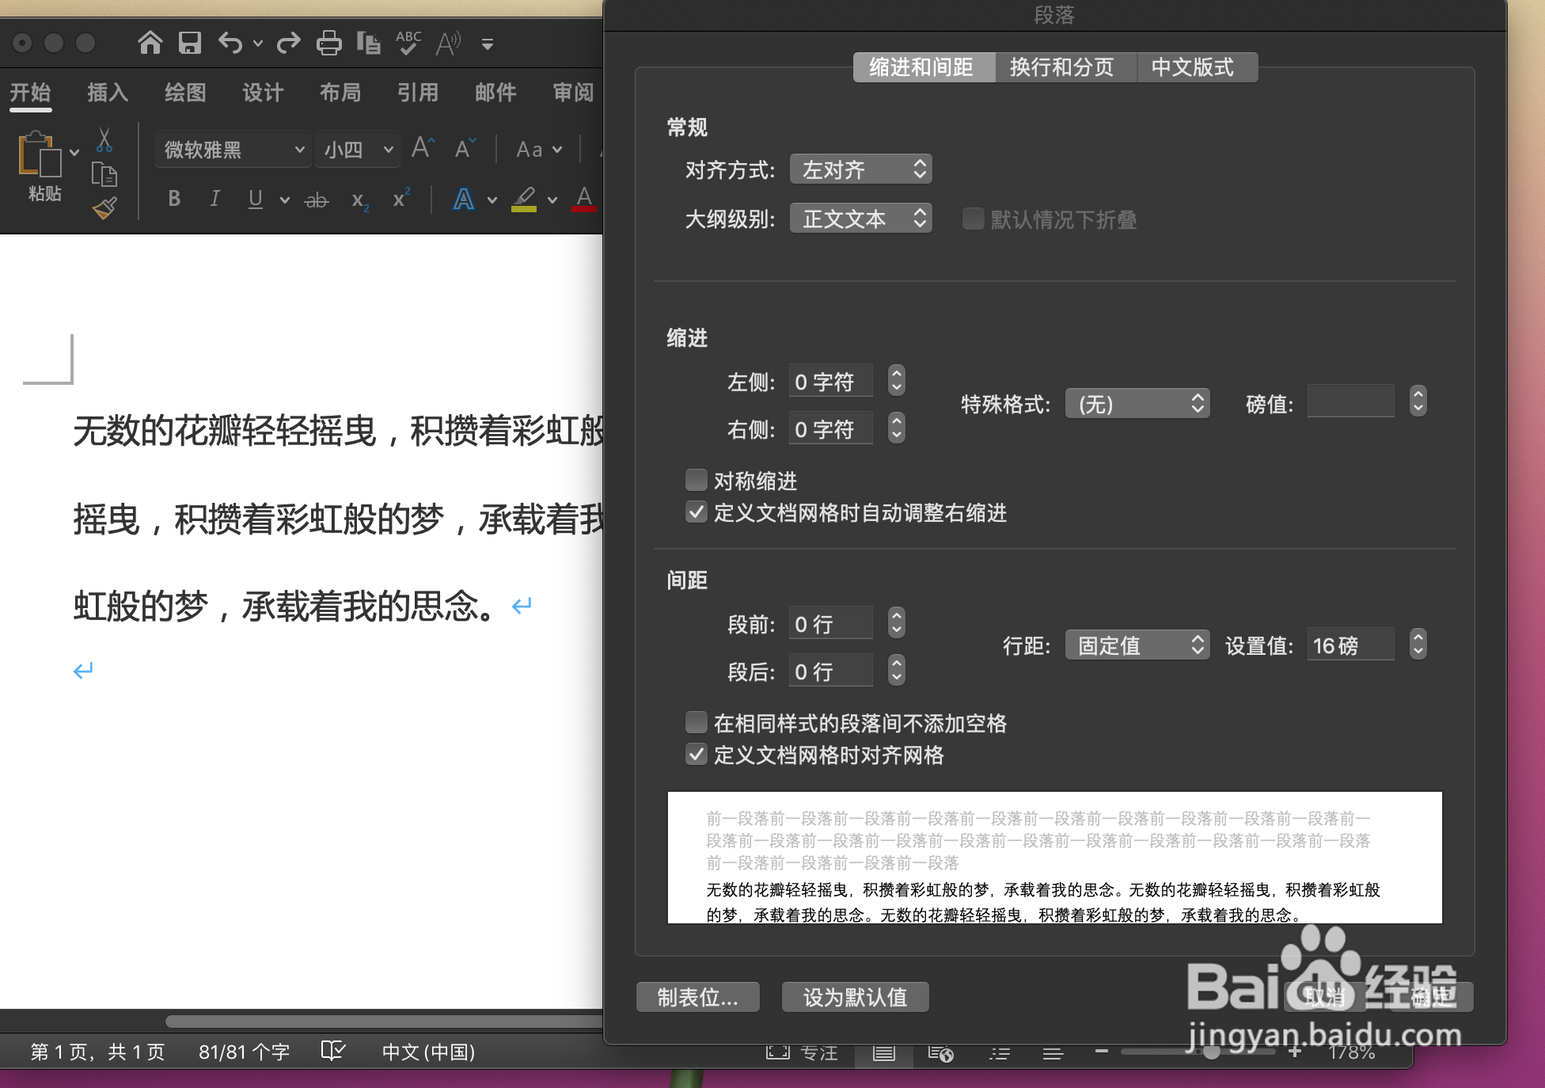Apply Superscript formatting icon

coord(400,199)
